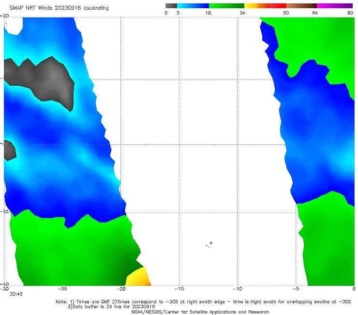Click the yellow-orange 34-50 segment of the color bar

point(265,6)
